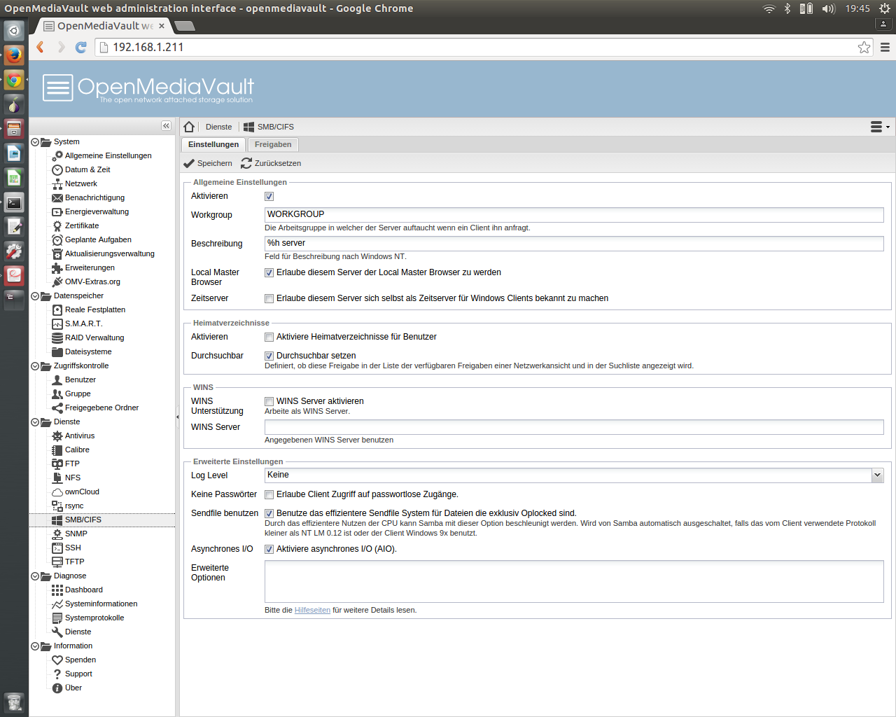Viewport: 896px width, 717px height.
Task: Collapse the navigation sidebar panel
Action: pos(166,126)
